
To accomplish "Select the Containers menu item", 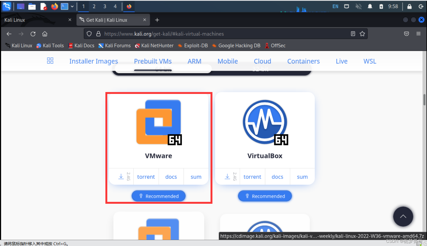I will [x=303, y=61].
